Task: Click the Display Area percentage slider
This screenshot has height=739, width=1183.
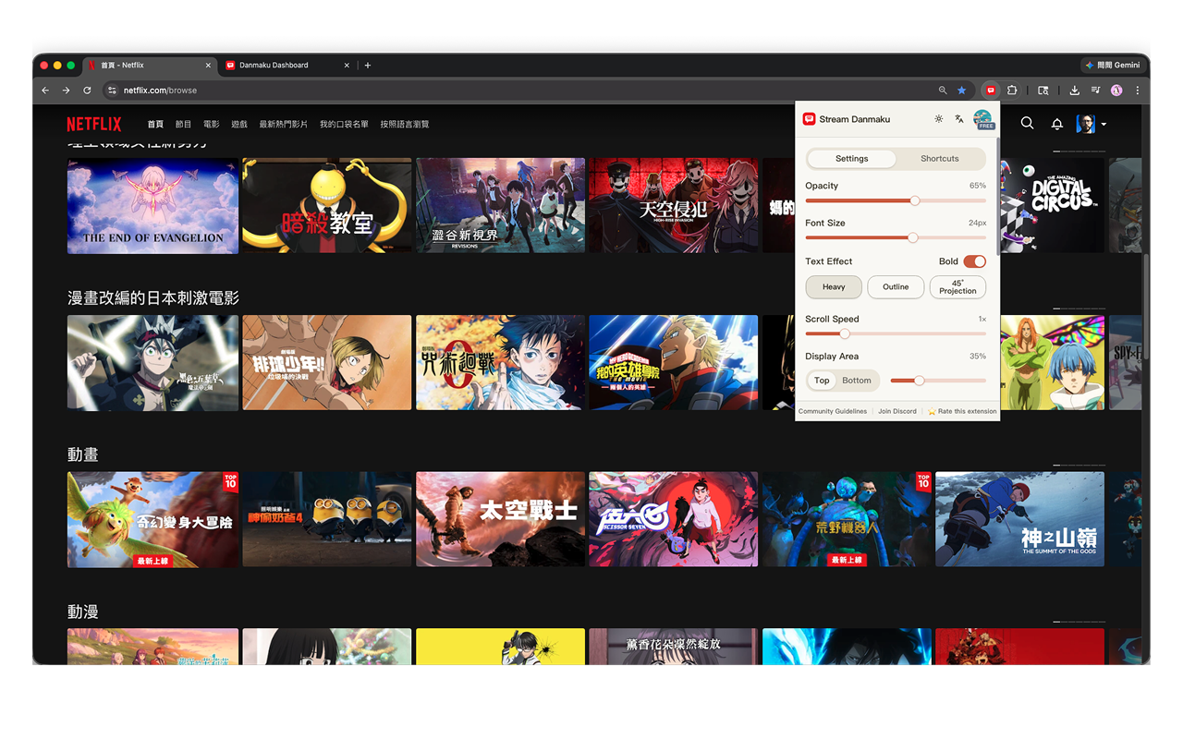Action: pyautogui.click(x=938, y=381)
